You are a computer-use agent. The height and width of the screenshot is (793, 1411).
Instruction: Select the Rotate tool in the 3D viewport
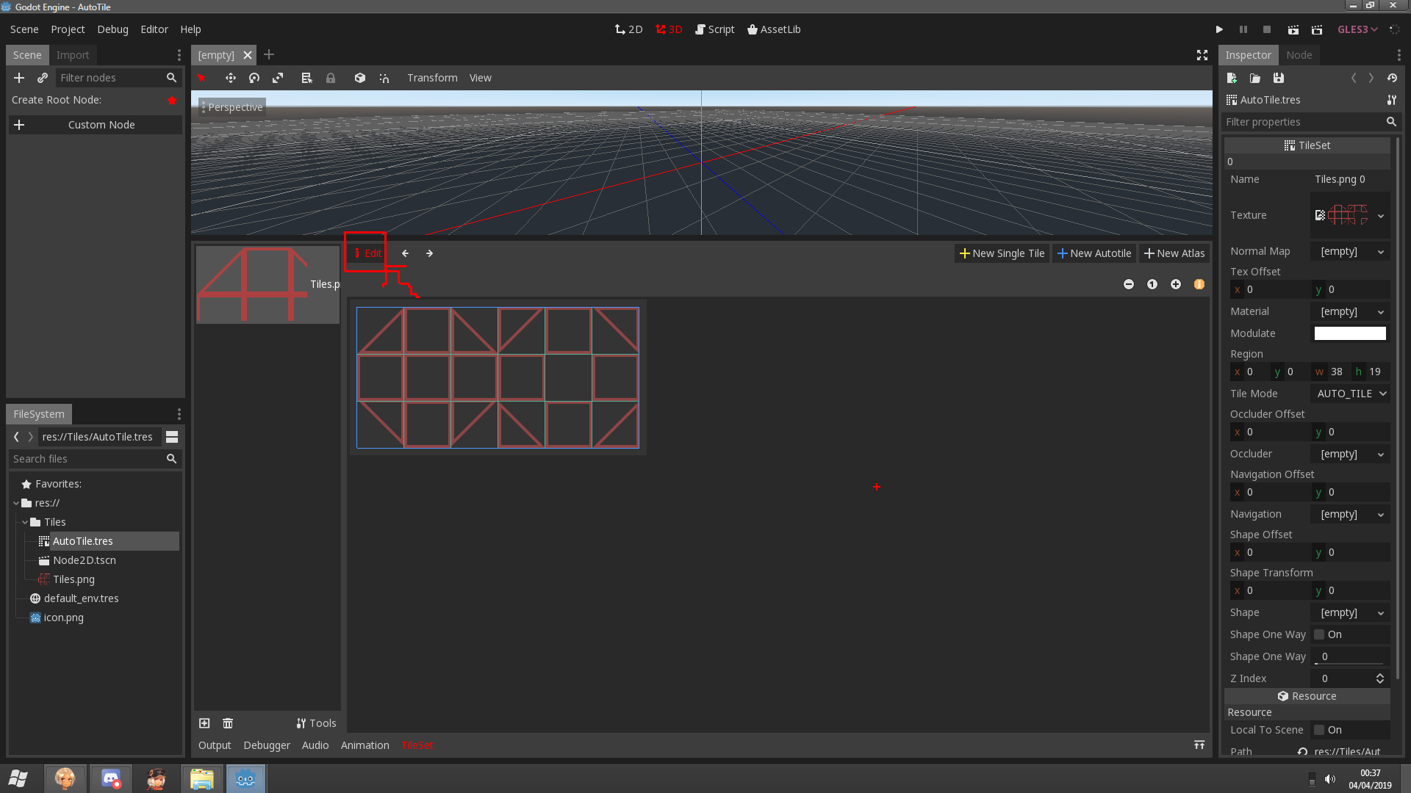(x=254, y=78)
